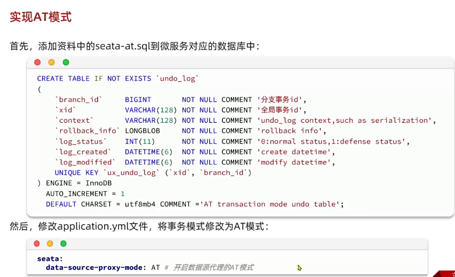
Task: Click the yellow dot on the application.yml window
Action: click(x=50, y=244)
